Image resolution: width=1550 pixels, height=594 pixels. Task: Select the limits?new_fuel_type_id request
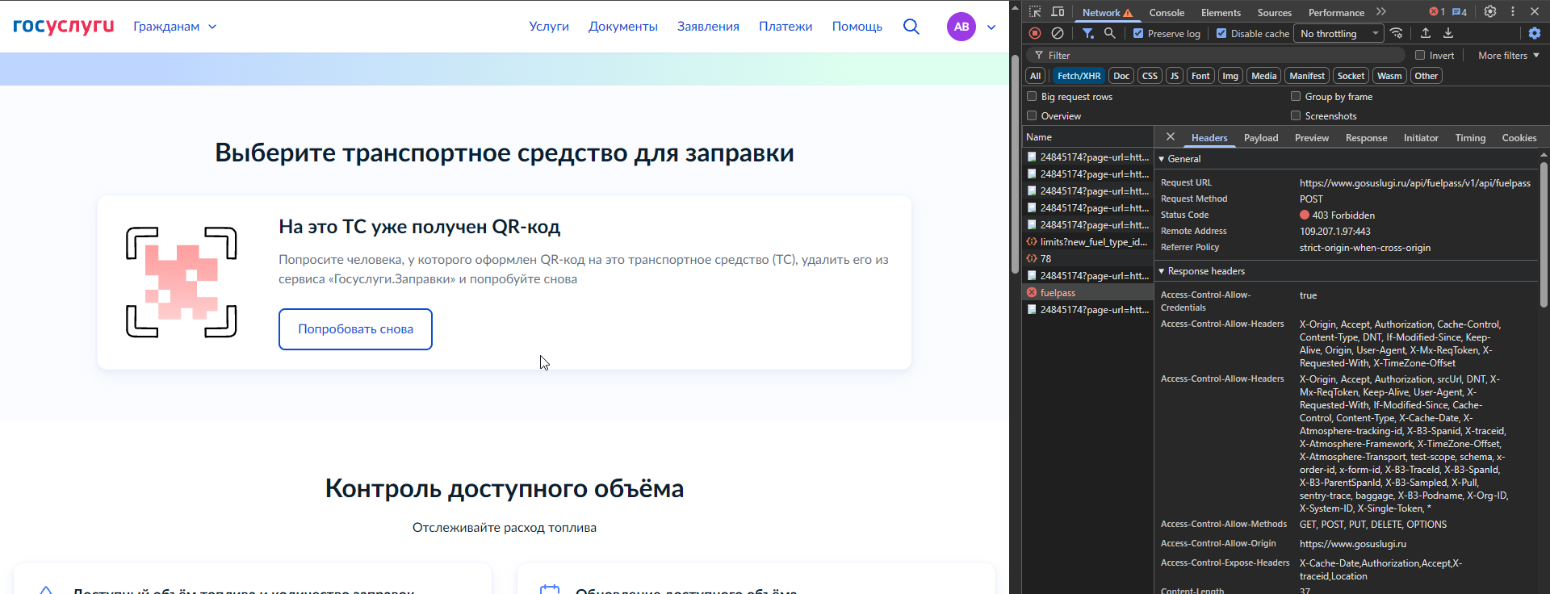click(x=1087, y=242)
